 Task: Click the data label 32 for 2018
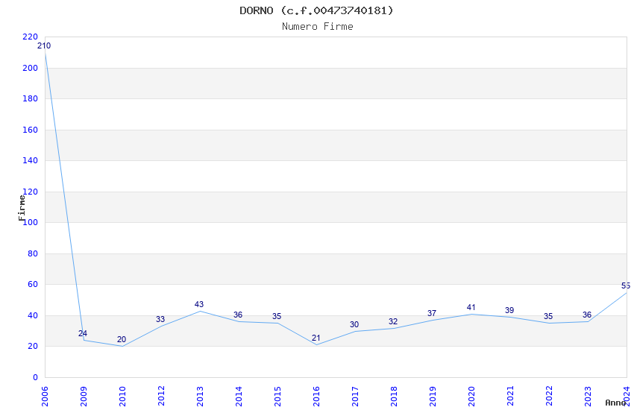point(393,322)
